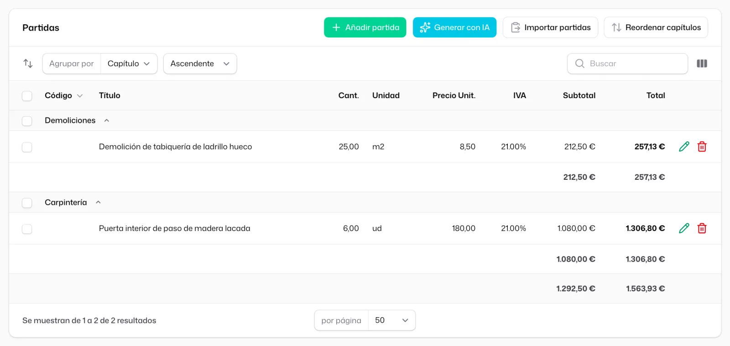This screenshot has height=346, width=730.
Task: Click the Unidad column header
Action: (386, 95)
